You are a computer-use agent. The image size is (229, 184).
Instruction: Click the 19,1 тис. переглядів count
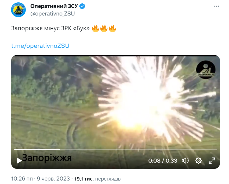pyautogui.click(x=97, y=179)
